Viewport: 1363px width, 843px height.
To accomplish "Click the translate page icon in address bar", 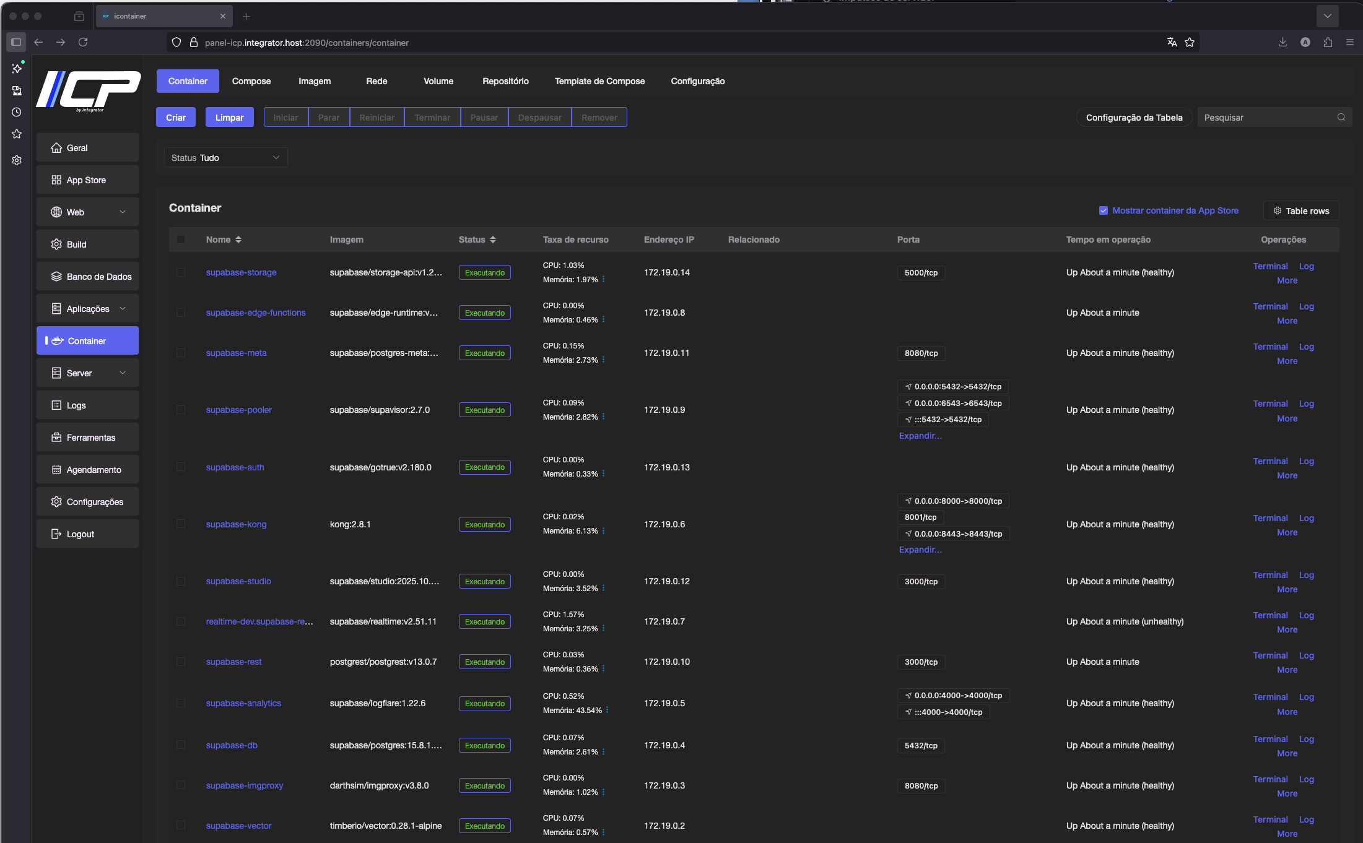I will coord(1172,42).
